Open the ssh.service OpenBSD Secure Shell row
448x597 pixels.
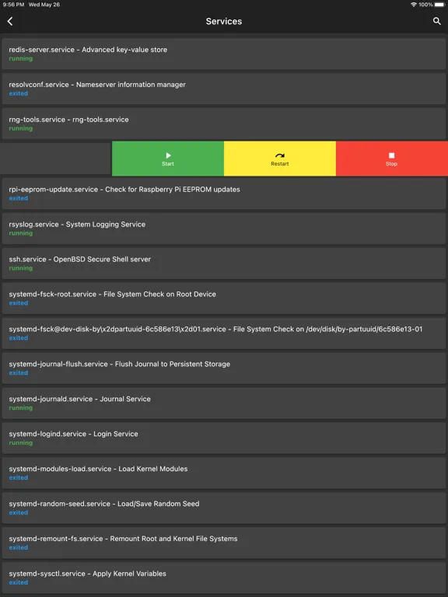(x=224, y=264)
